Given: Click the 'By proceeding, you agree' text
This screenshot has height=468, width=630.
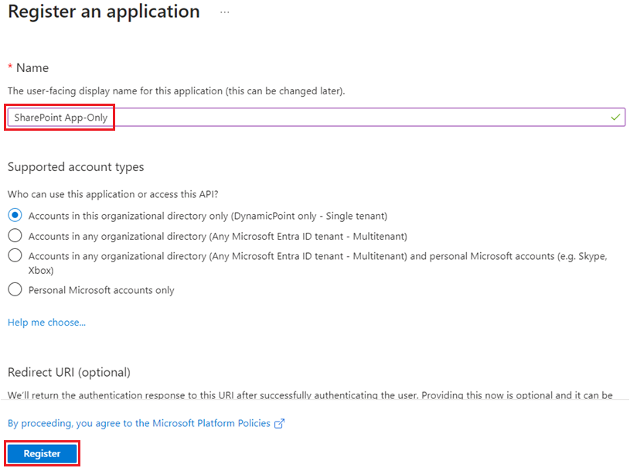Looking at the screenshot, I should click(62, 423).
